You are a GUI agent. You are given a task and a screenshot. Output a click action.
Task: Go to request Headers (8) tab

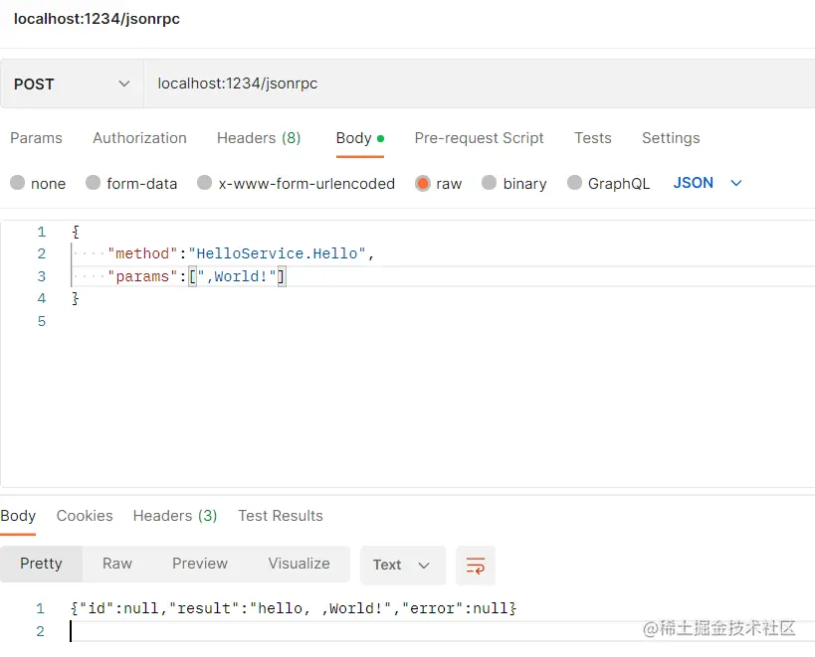click(x=259, y=138)
